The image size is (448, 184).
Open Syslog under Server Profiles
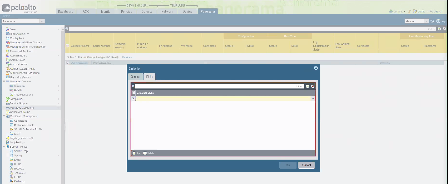pos(18,155)
